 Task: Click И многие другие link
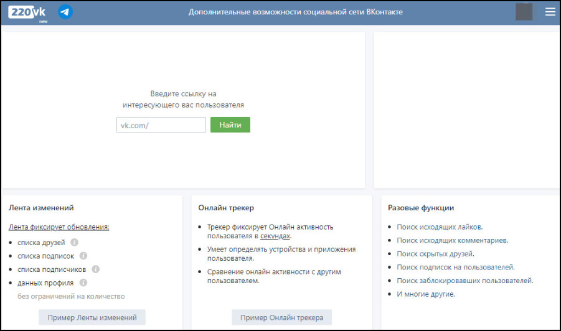(x=426, y=294)
